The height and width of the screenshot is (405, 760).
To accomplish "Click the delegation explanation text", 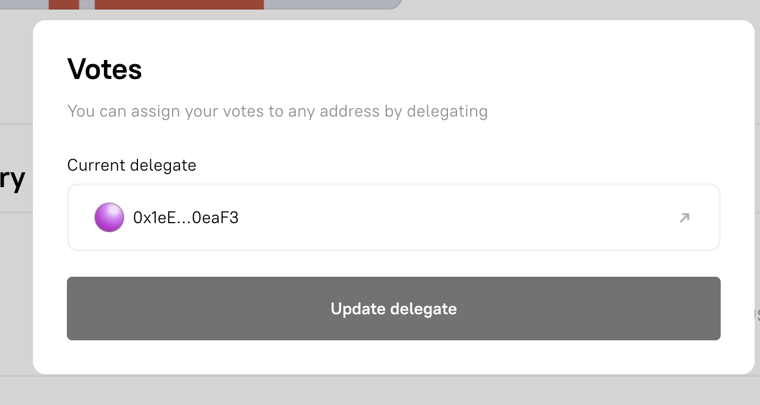I will pyautogui.click(x=277, y=111).
